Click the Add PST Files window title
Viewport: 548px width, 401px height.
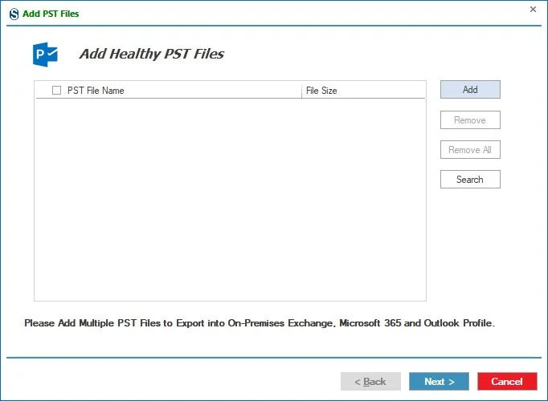(x=51, y=14)
